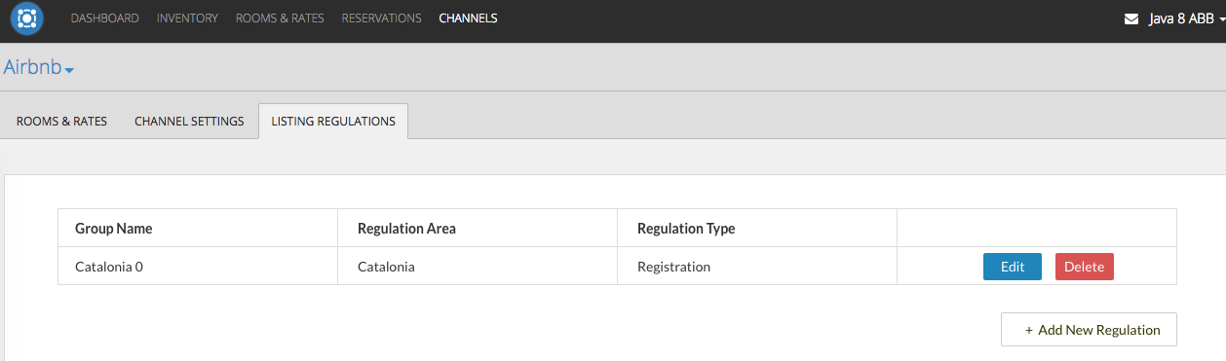Select the Catalonia 0 group name cell
1226x361 pixels.
click(x=198, y=267)
